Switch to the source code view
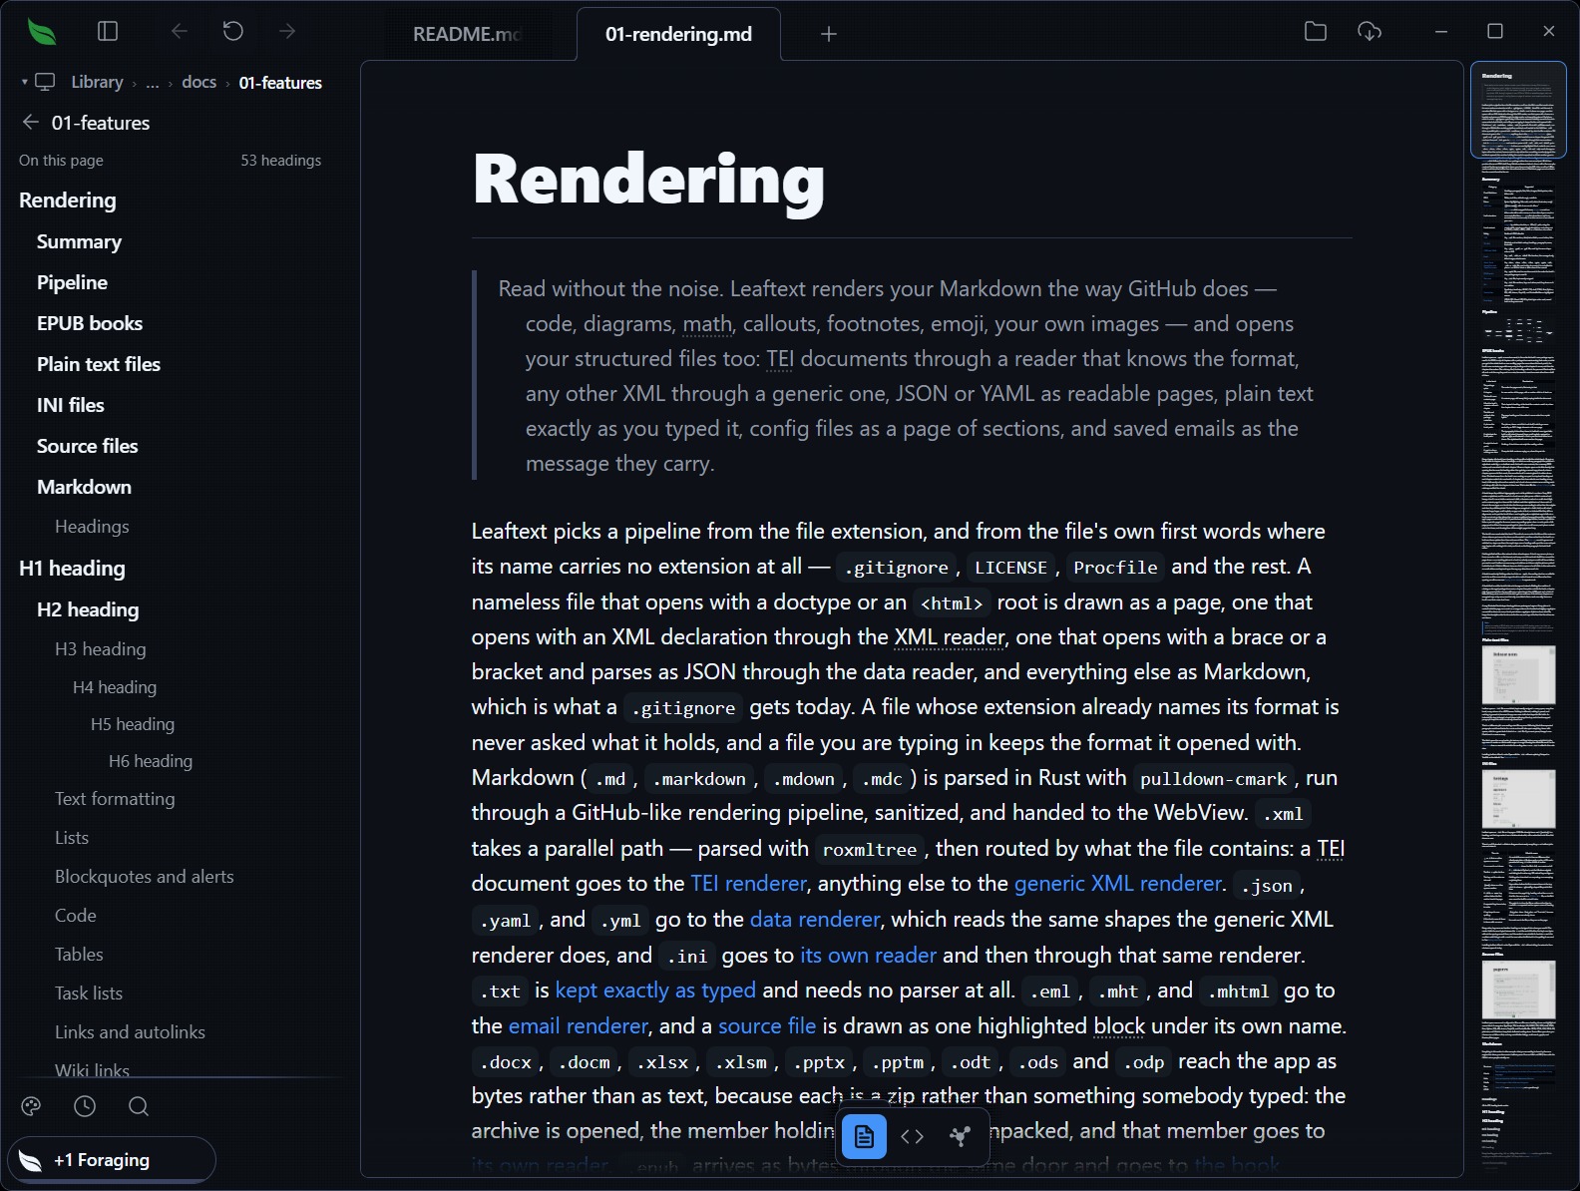Viewport: 1580px width, 1191px height. [912, 1136]
